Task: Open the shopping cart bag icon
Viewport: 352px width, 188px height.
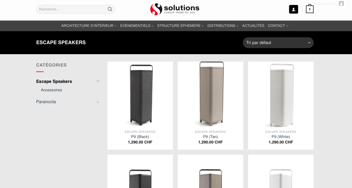Action: 310,9
